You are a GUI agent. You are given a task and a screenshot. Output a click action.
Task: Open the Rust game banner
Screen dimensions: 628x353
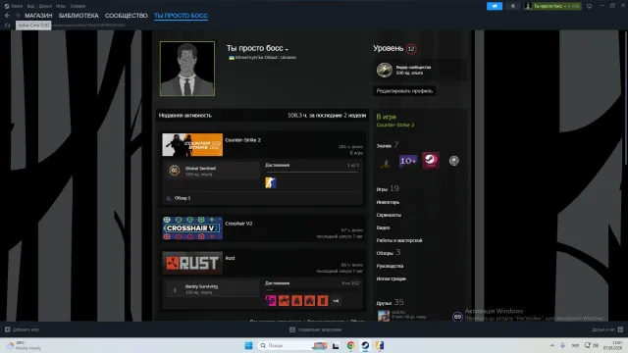point(192,263)
